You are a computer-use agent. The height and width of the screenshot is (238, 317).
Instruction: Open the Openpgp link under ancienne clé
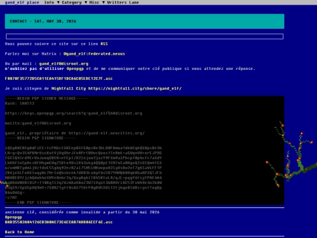14,217
